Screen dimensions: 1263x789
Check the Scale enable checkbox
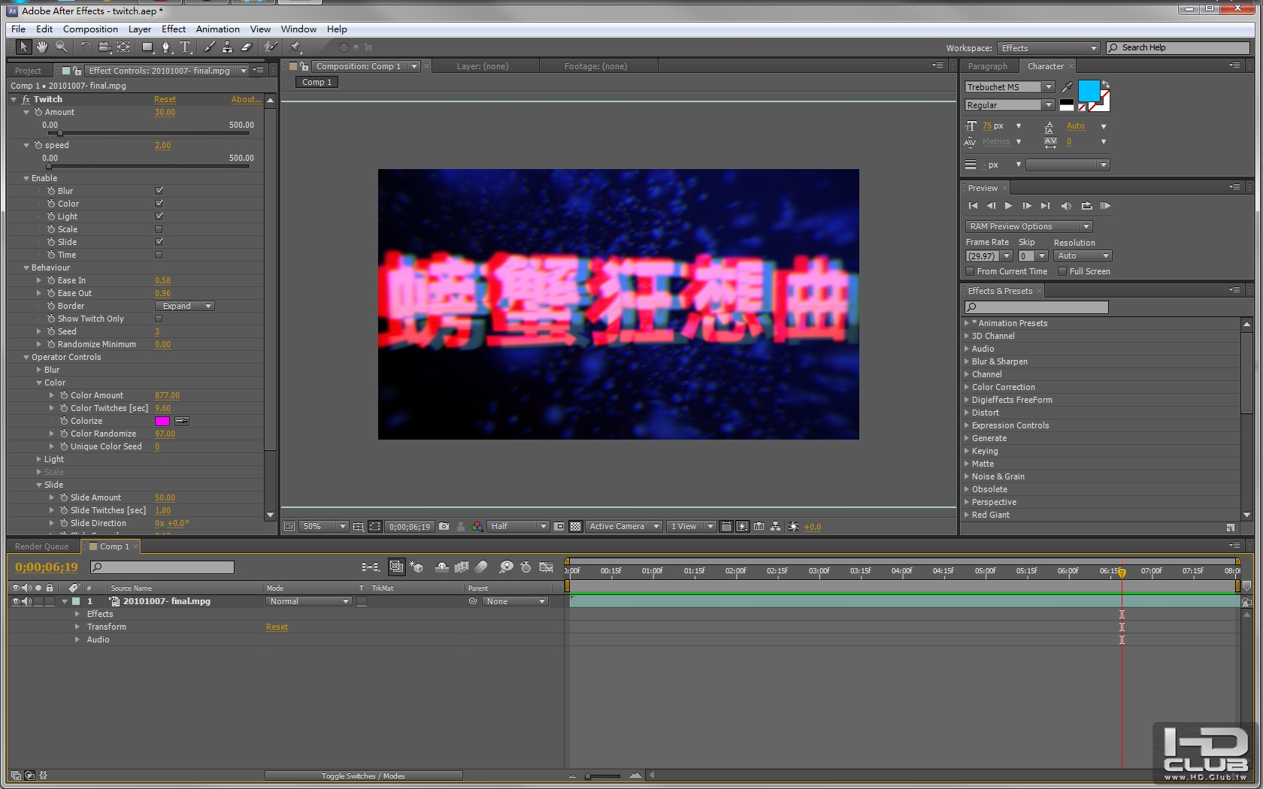[159, 229]
